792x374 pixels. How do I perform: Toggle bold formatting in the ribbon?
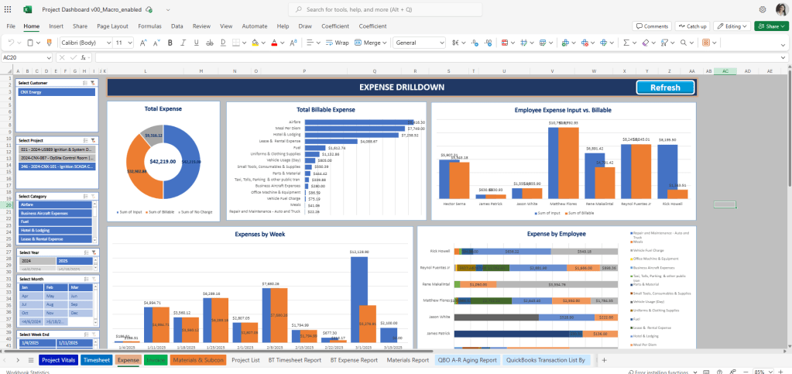[x=169, y=43]
